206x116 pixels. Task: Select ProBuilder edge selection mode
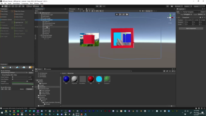(x=124, y=15)
